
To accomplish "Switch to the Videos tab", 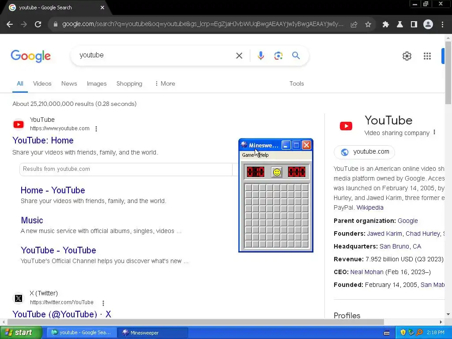I will [x=42, y=83].
